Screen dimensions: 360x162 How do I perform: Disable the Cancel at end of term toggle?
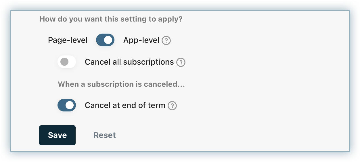pos(67,105)
